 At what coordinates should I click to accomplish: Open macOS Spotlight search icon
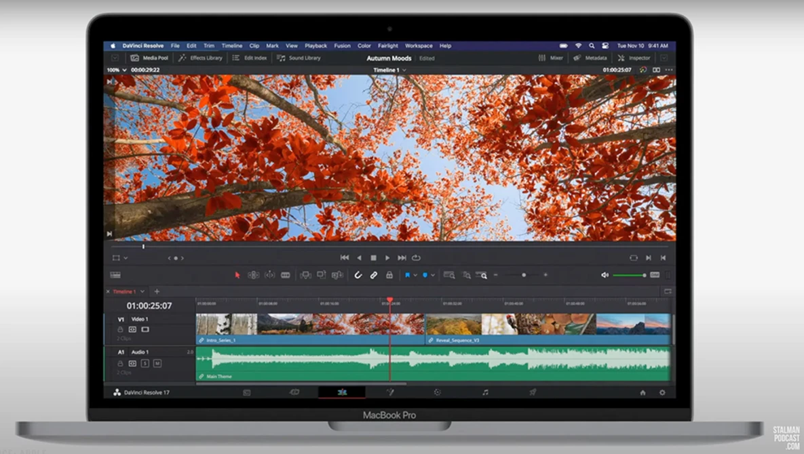click(x=592, y=45)
